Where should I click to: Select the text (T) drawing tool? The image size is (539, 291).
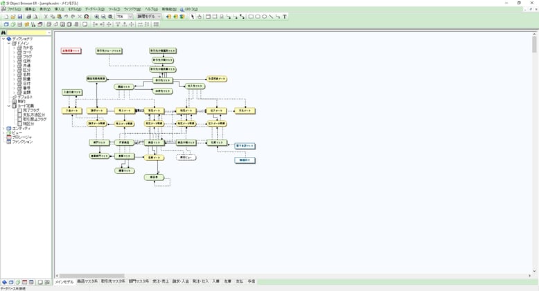[285, 17]
